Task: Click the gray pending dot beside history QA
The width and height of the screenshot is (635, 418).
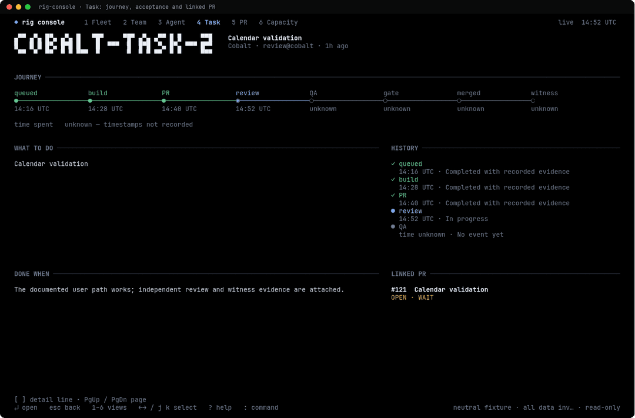Action: (x=393, y=227)
